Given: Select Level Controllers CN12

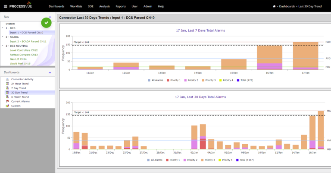Looking at the screenshot, I should 24,50.
